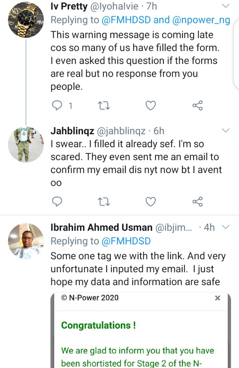Like Jahblinqz's tweet
Image resolution: width=239 pixels, height=368 pixels.
point(151,201)
